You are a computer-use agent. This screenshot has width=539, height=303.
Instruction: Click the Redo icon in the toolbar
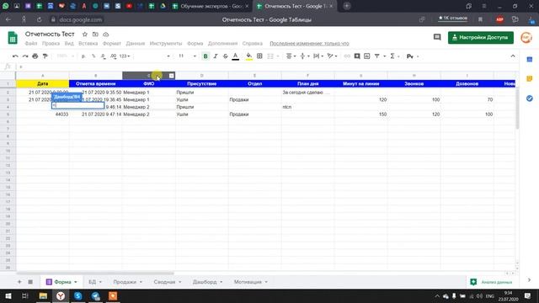tap(25, 56)
